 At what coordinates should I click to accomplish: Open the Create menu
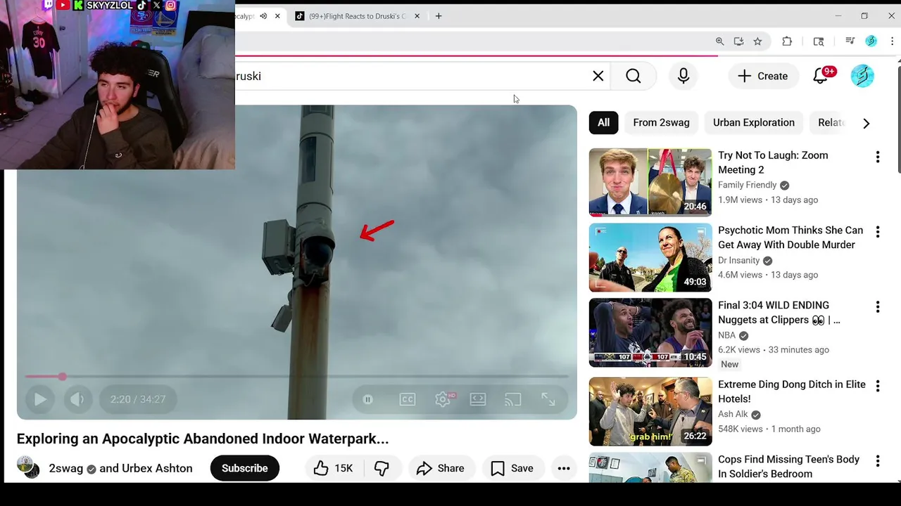click(762, 76)
